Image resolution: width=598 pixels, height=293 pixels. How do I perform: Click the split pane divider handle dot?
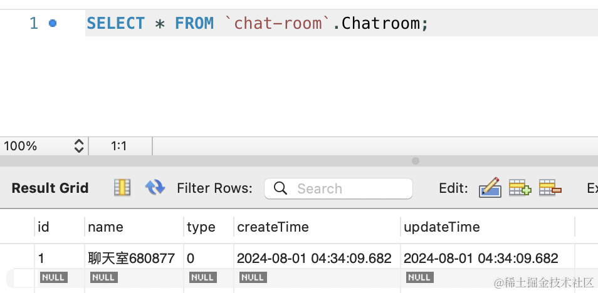click(415, 161)
